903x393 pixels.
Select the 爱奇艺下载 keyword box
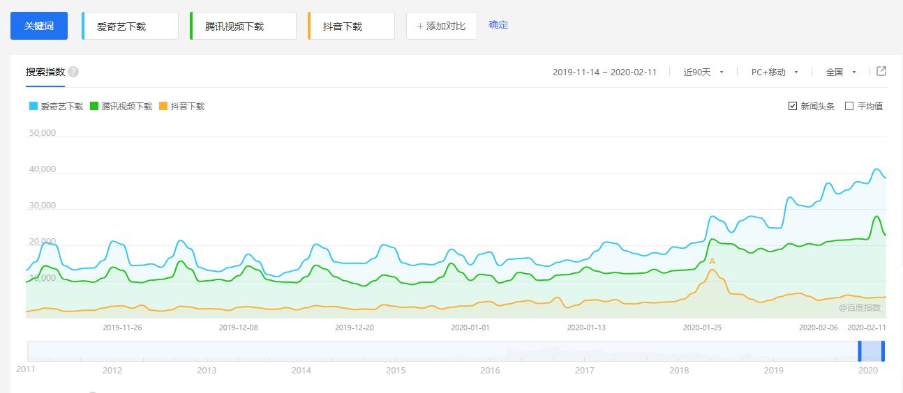pos(130,26)
